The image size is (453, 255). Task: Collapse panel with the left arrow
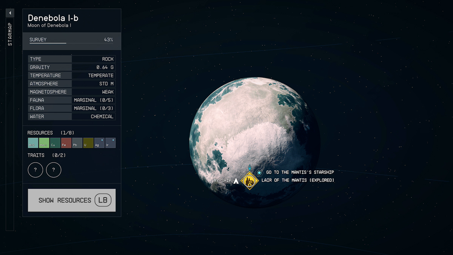point(10,13)
